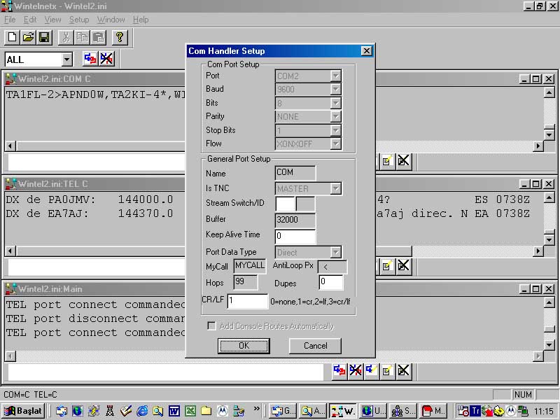Open a file using the folder icon
The image size is (560, 420).
(28, 37)
